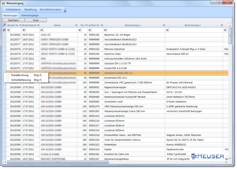Click the pin icon in Bestell-Nr. column header
This screenshot has height=169, width=237.
[20, 25]
